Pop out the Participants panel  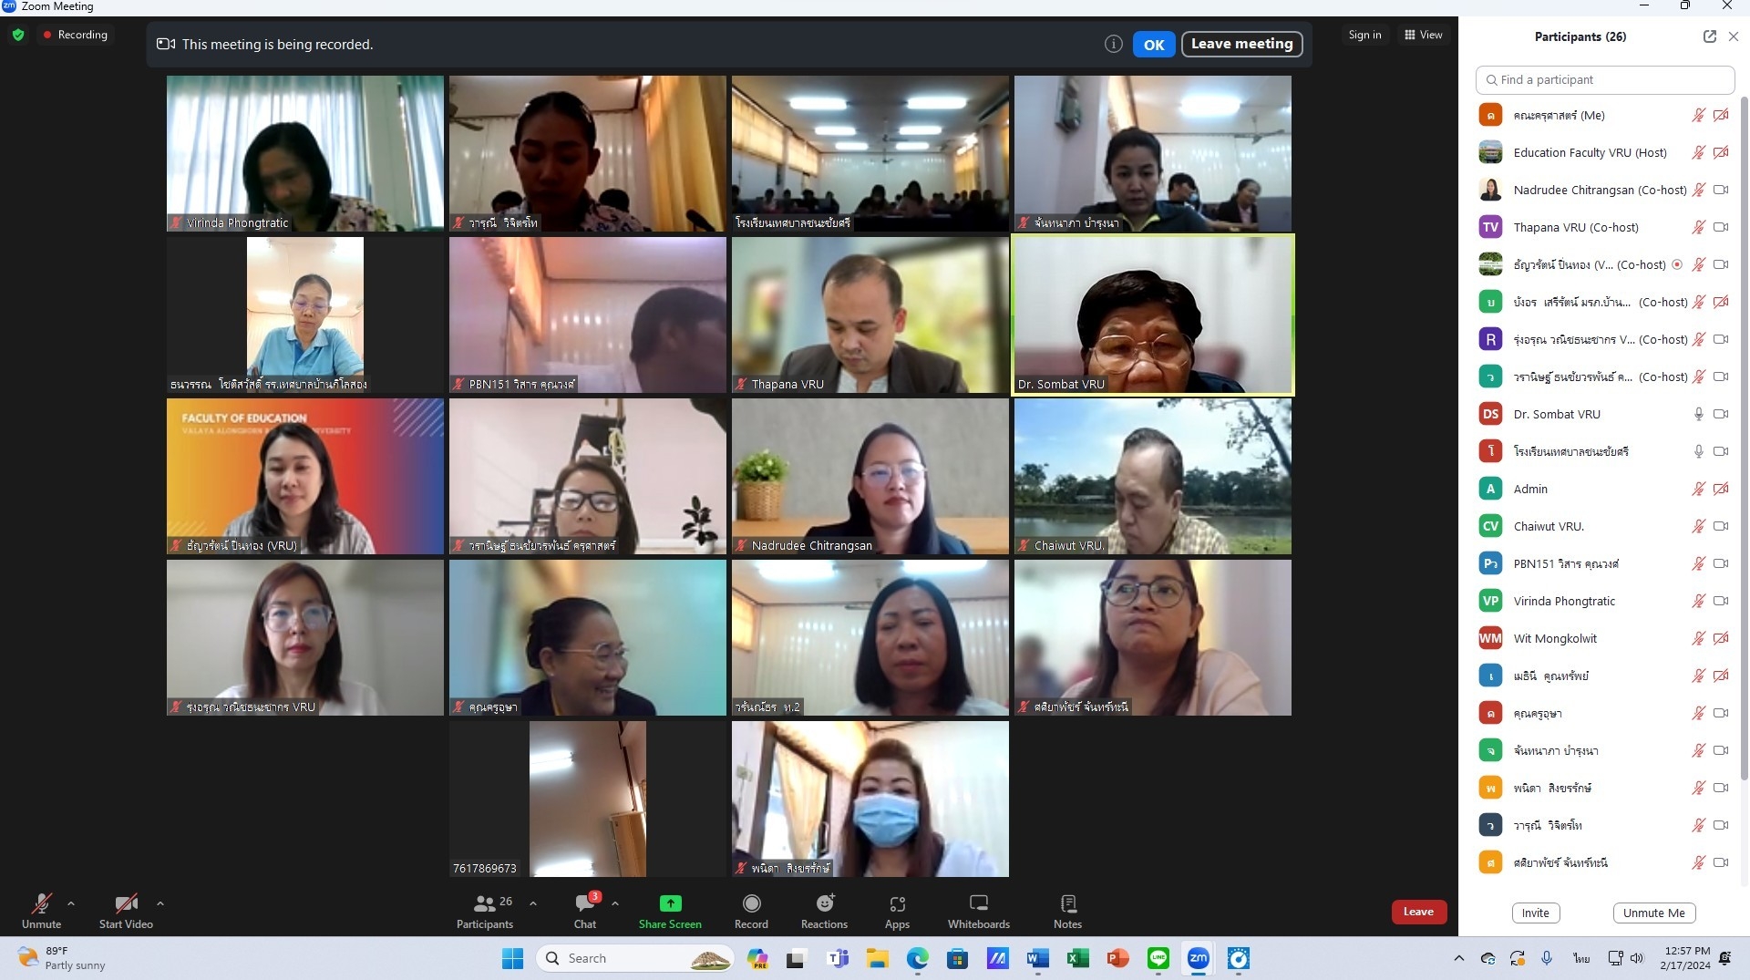[x=1709, y=36]
